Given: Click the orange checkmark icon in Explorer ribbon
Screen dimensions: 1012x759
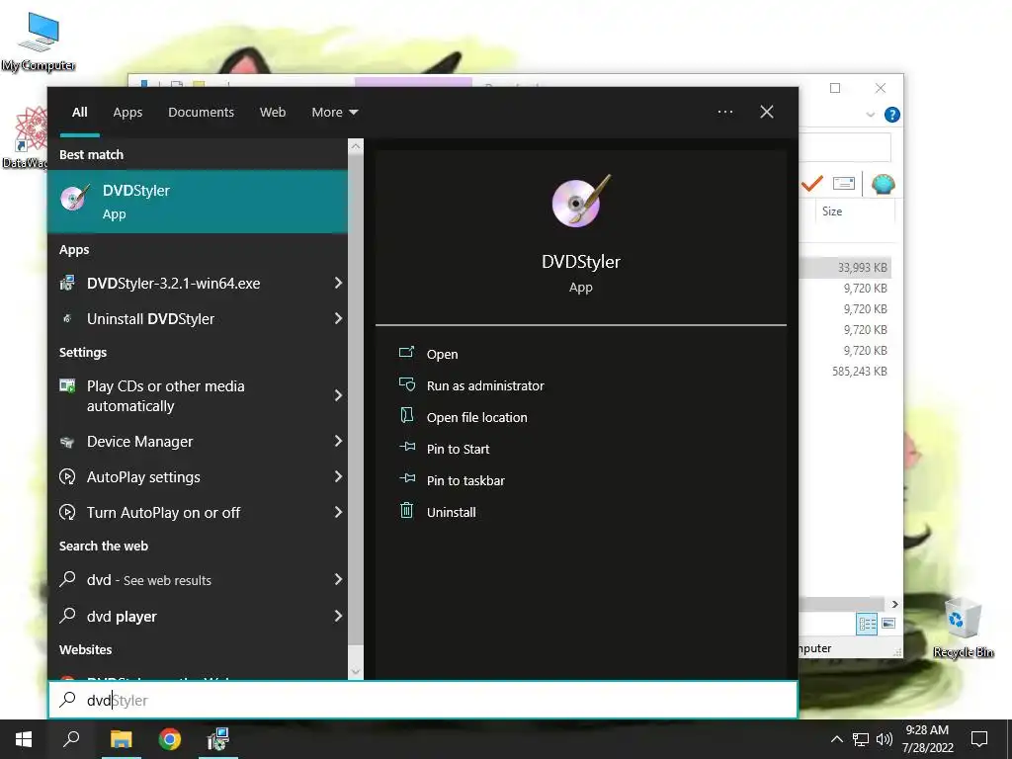Looking at the screenshot, I should tap(812, 184).
